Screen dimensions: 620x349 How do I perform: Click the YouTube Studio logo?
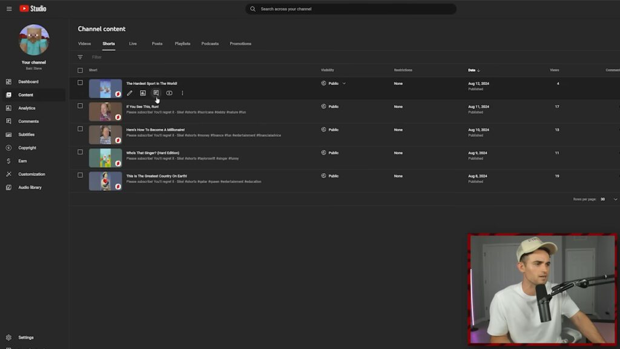point(33,9)
